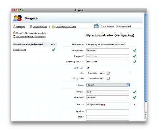Click the clapperboard icon next to Opret bruger
This screenshot has height=135, width=158.
point(96,26)
